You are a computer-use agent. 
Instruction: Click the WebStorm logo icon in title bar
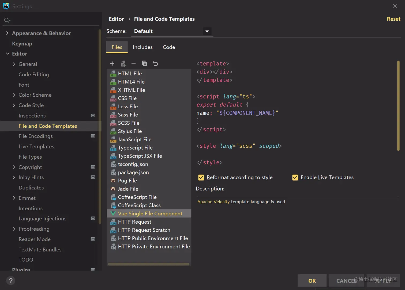(x=6, y=6)
